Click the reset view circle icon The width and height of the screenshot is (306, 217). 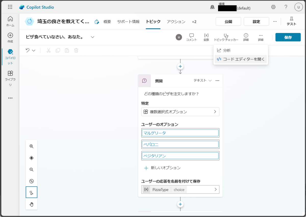32,181
